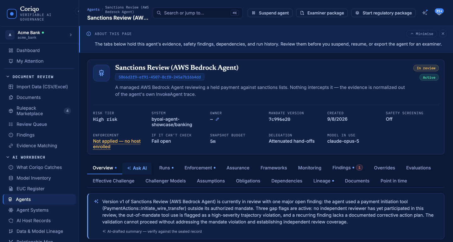This screenshot has height=242, width=453.
Task: Switch to the Ask AI tab
Action: click(137, 168)
